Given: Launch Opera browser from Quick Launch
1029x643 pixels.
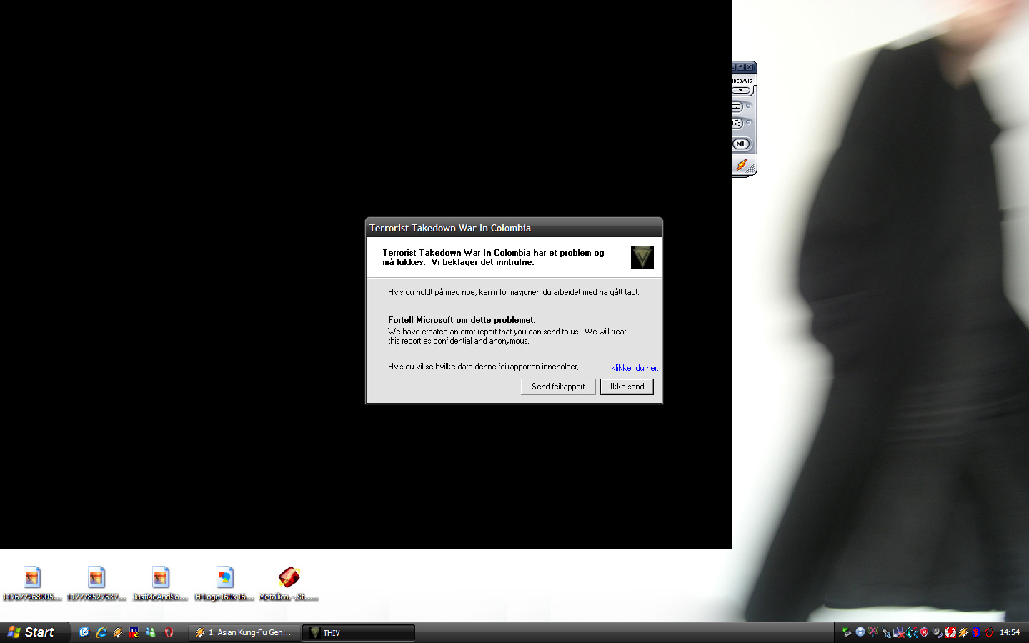Looking at the screenshot, I should pyautogui.click(x=169, y=632).
